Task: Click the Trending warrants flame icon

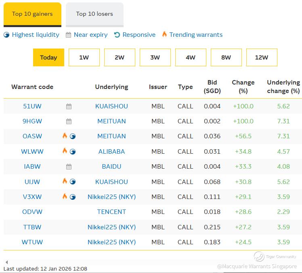Action: pyautogui.click(x=164, y=34)
